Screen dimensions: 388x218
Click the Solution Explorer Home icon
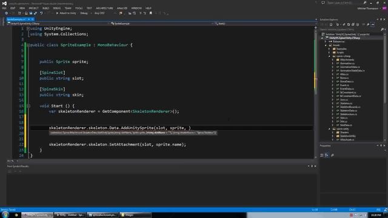(x=331, y=24)
